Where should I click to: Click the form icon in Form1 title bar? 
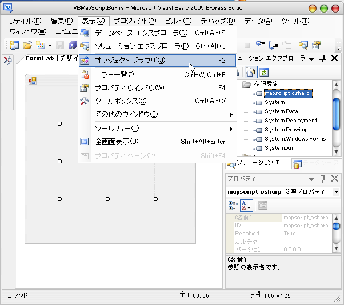(x=33, y=81)
